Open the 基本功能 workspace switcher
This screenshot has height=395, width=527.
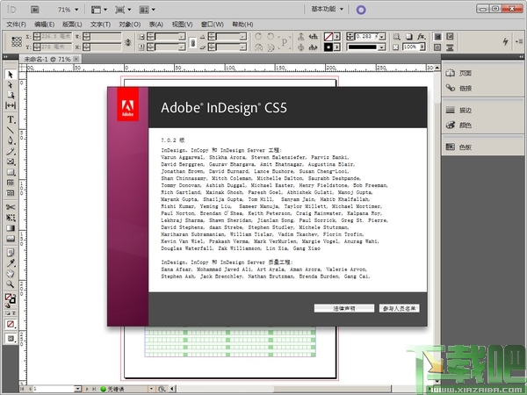[327, 9]
